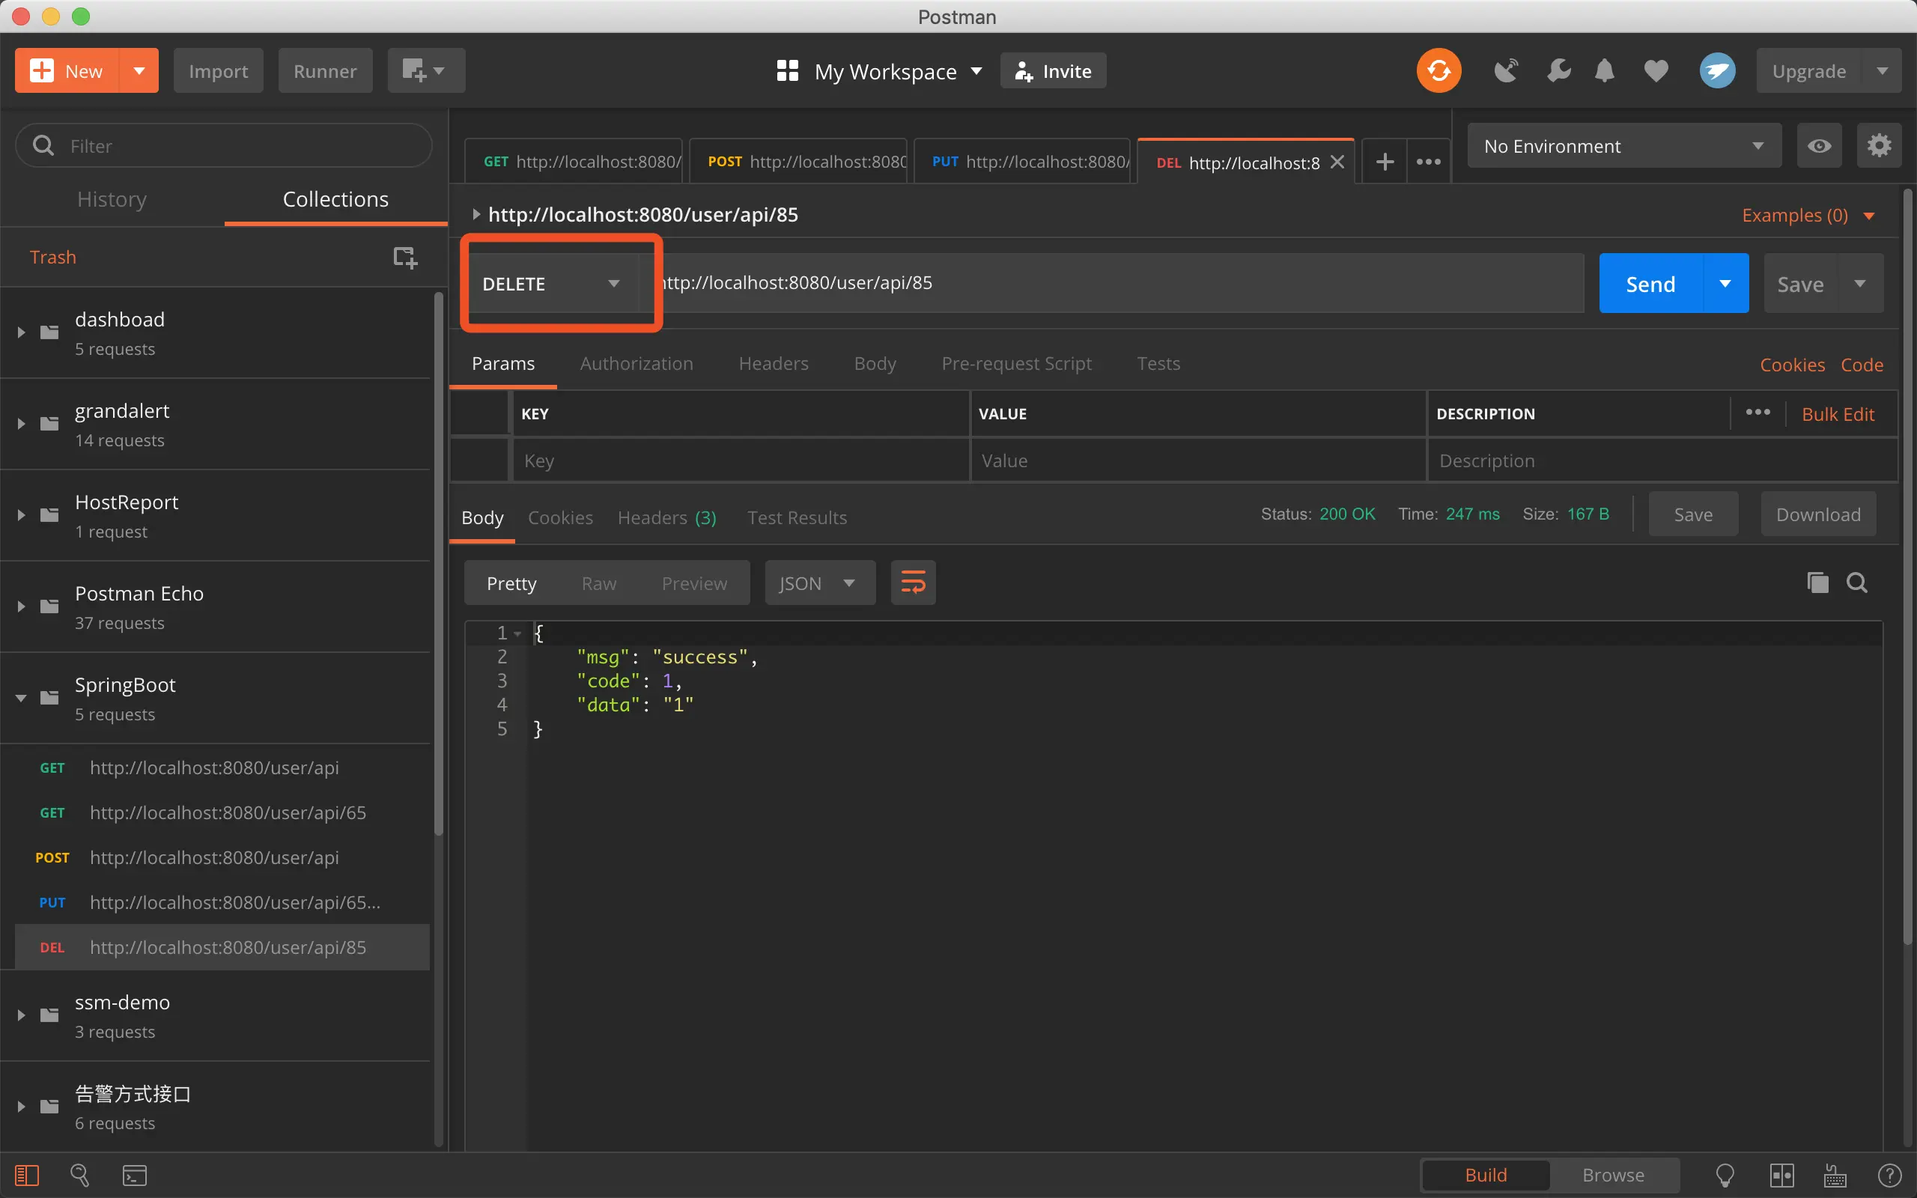Open the Postman console icon in the status bar

pyautogui.click(x=135, y=1175)
